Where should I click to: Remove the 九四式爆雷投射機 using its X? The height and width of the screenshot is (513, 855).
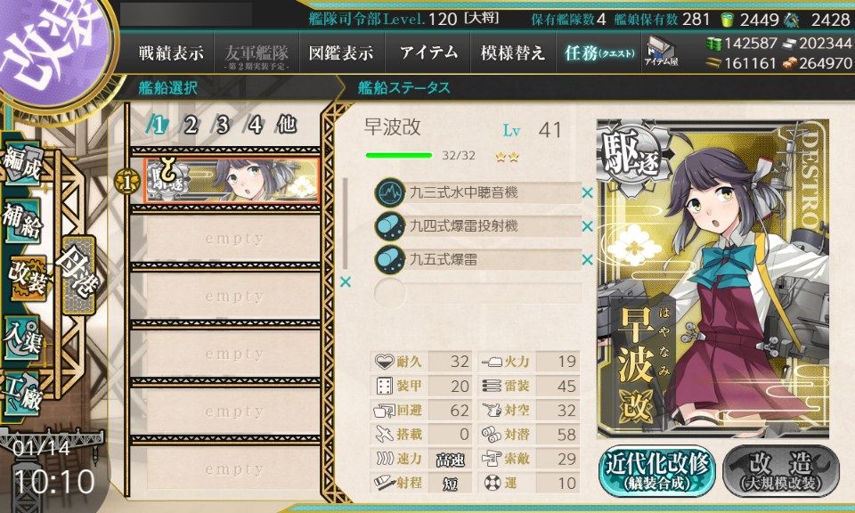[x=587, y=226]
